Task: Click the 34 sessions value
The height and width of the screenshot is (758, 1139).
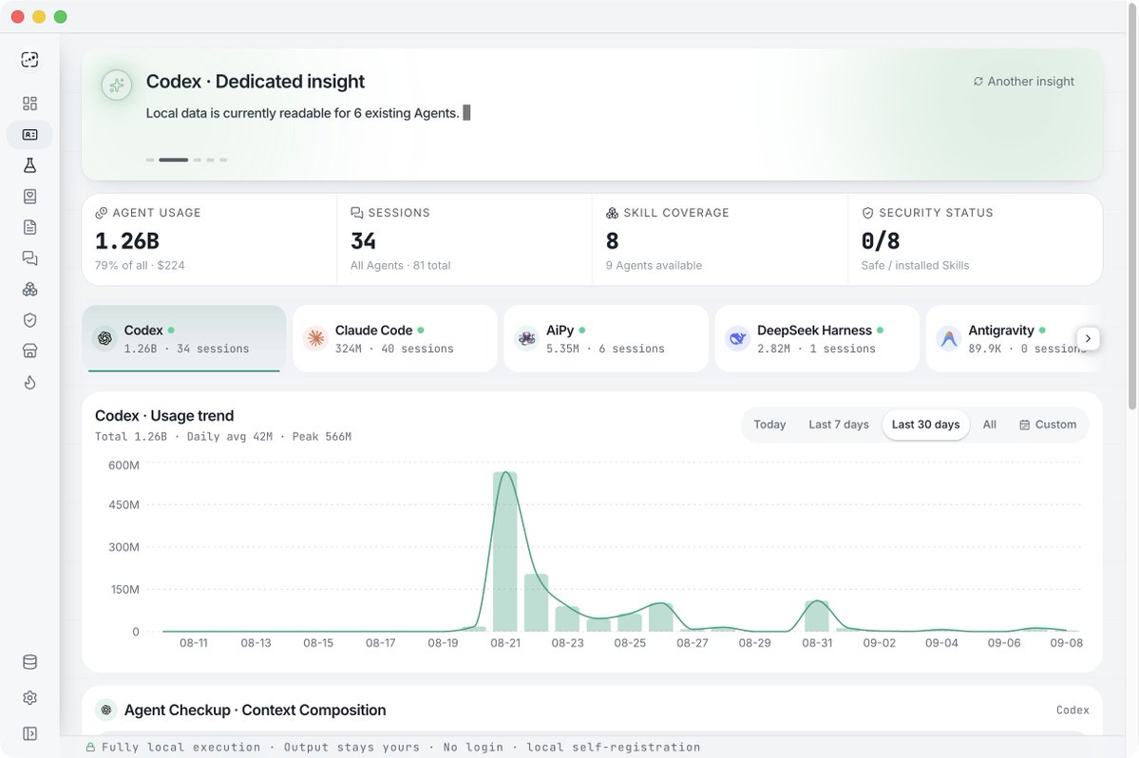Action: click(x=363, y=240)
